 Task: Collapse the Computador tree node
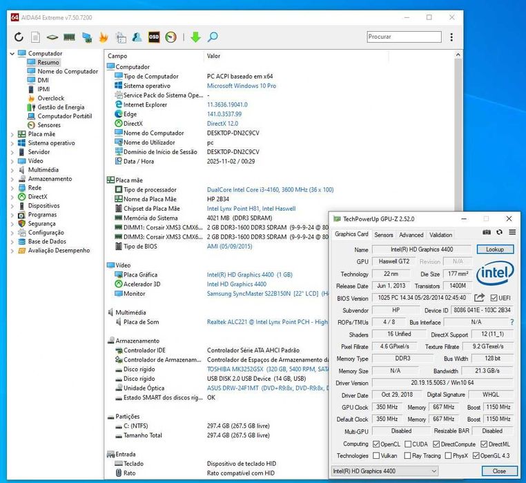(x=12, y=53)
